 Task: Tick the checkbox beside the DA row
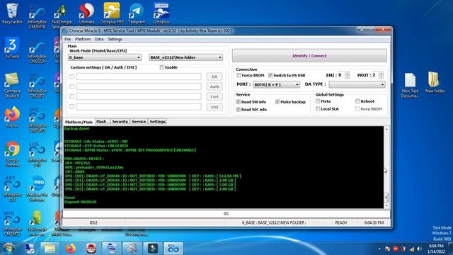click(x=72, y=76)
